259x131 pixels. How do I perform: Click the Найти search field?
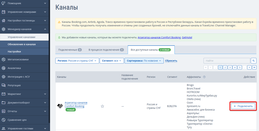[x=227, y=61]
